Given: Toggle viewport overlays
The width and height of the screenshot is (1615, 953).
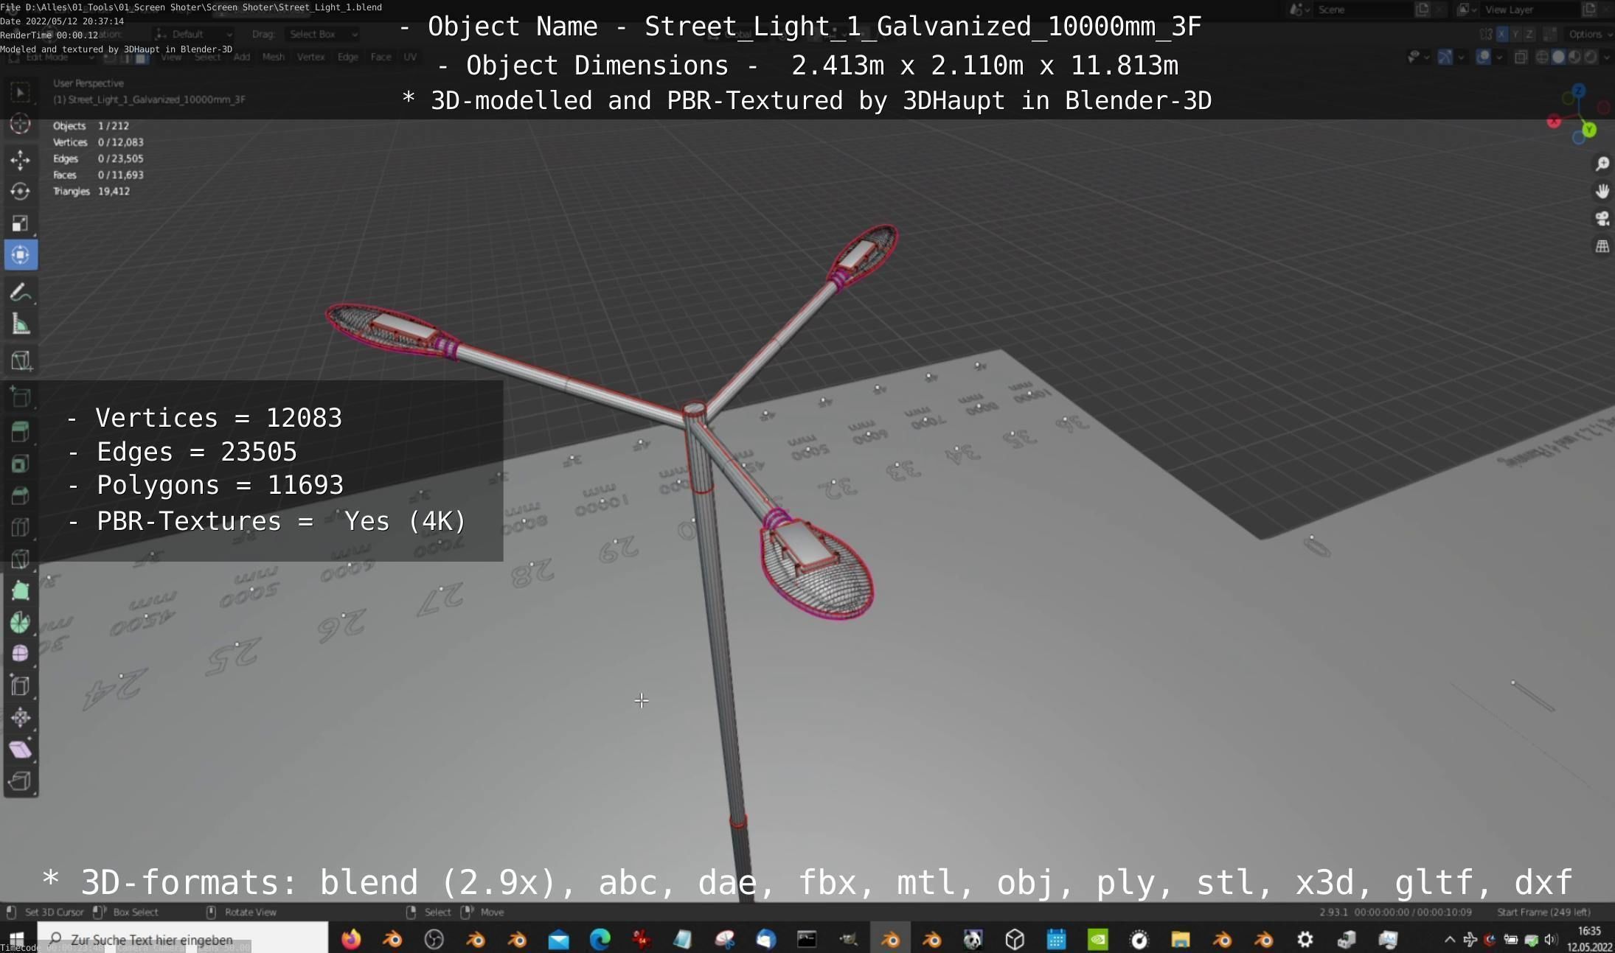Looking at the screenshot, I should coord(1483,57).
